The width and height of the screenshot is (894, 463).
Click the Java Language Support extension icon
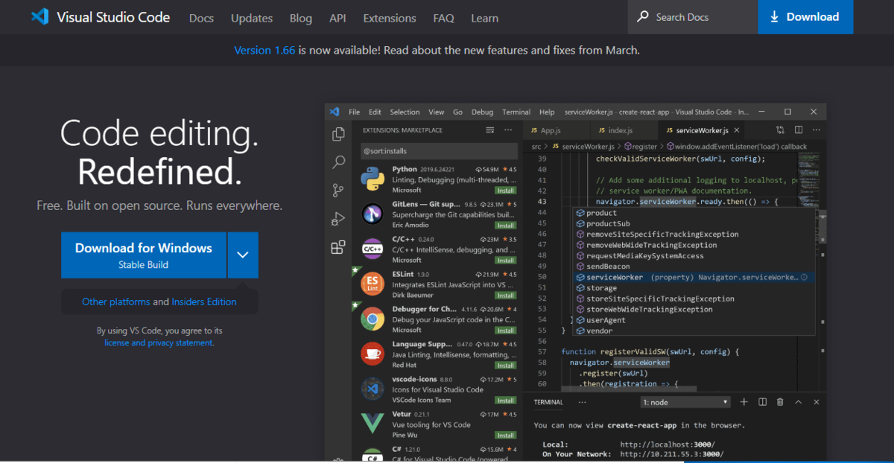click(x=372, y=354)
